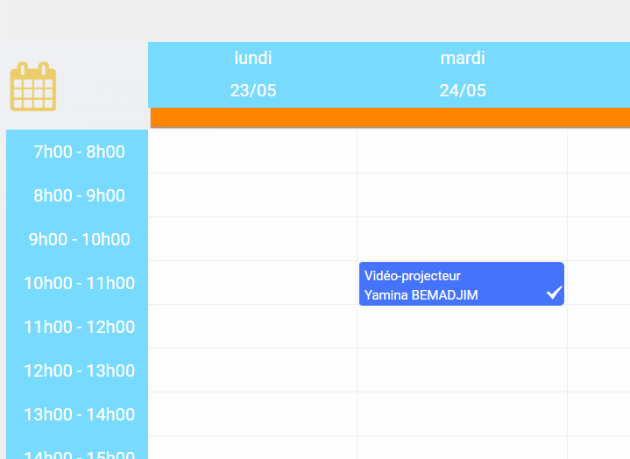Select the 12h00 - 13h00 time slot label
Viewport: 630px width, 459px height.
(x=79, y=371)
